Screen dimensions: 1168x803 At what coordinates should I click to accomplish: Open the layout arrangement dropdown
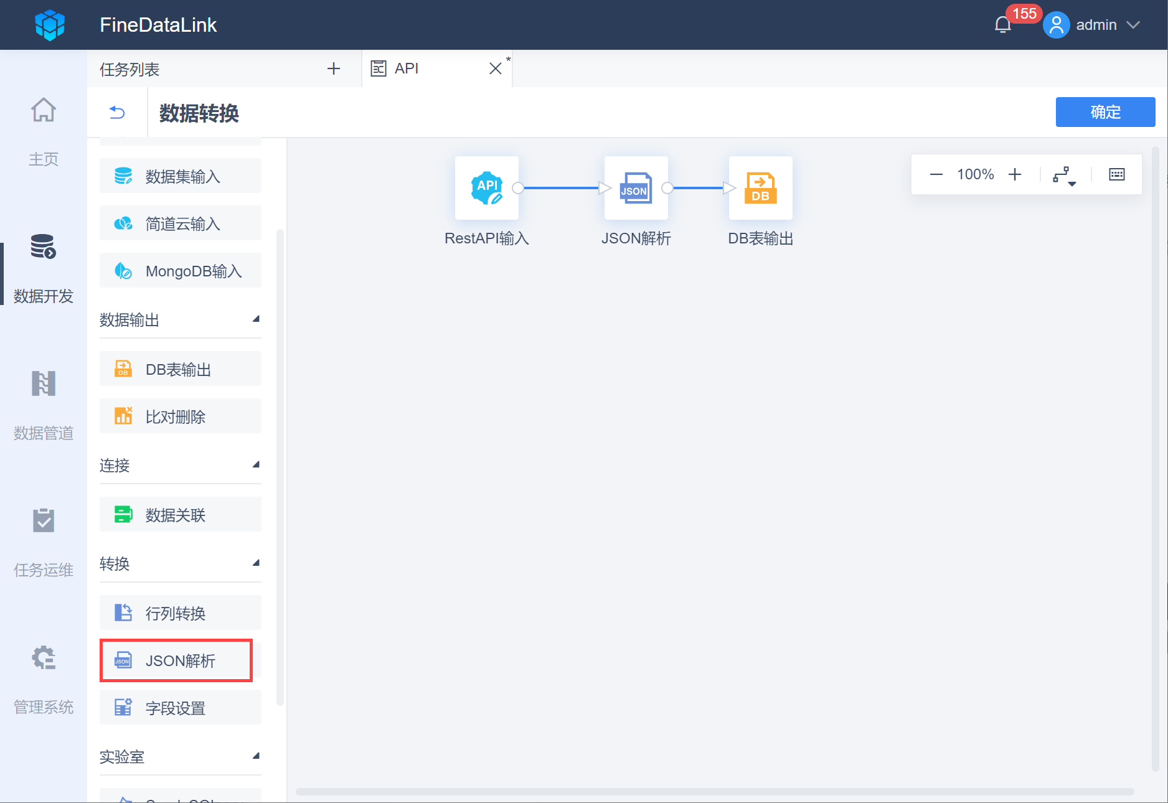[x=1065, y=175]
